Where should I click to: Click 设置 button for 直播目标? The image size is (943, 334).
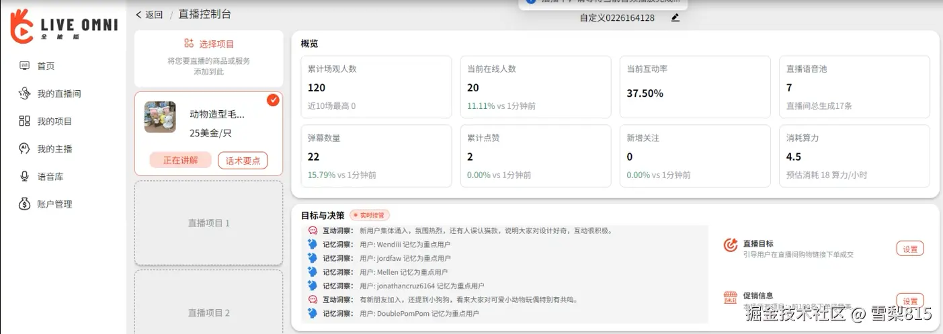pyautogui.click(x=910, y=249)
